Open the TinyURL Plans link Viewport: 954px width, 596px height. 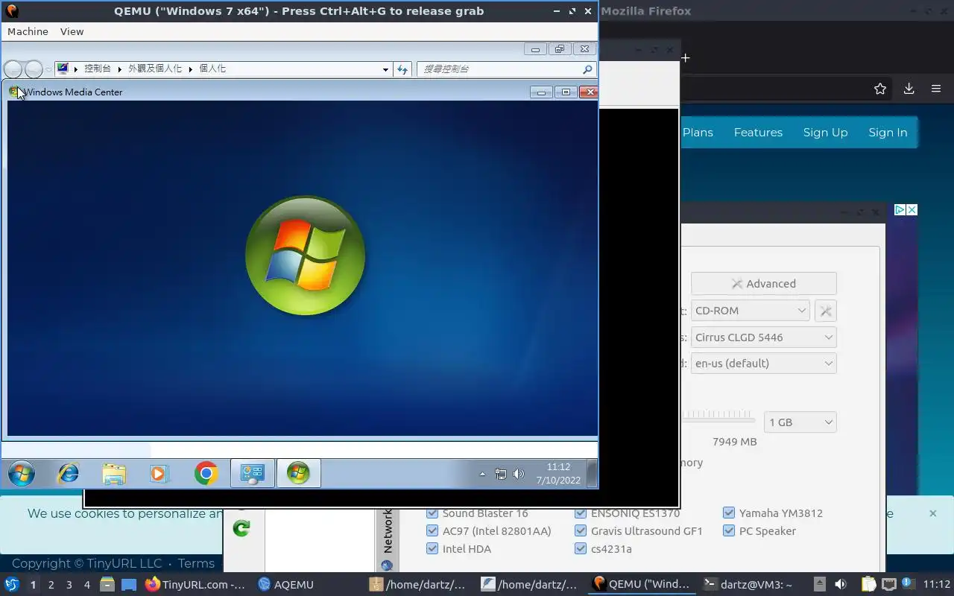point(698,133)
